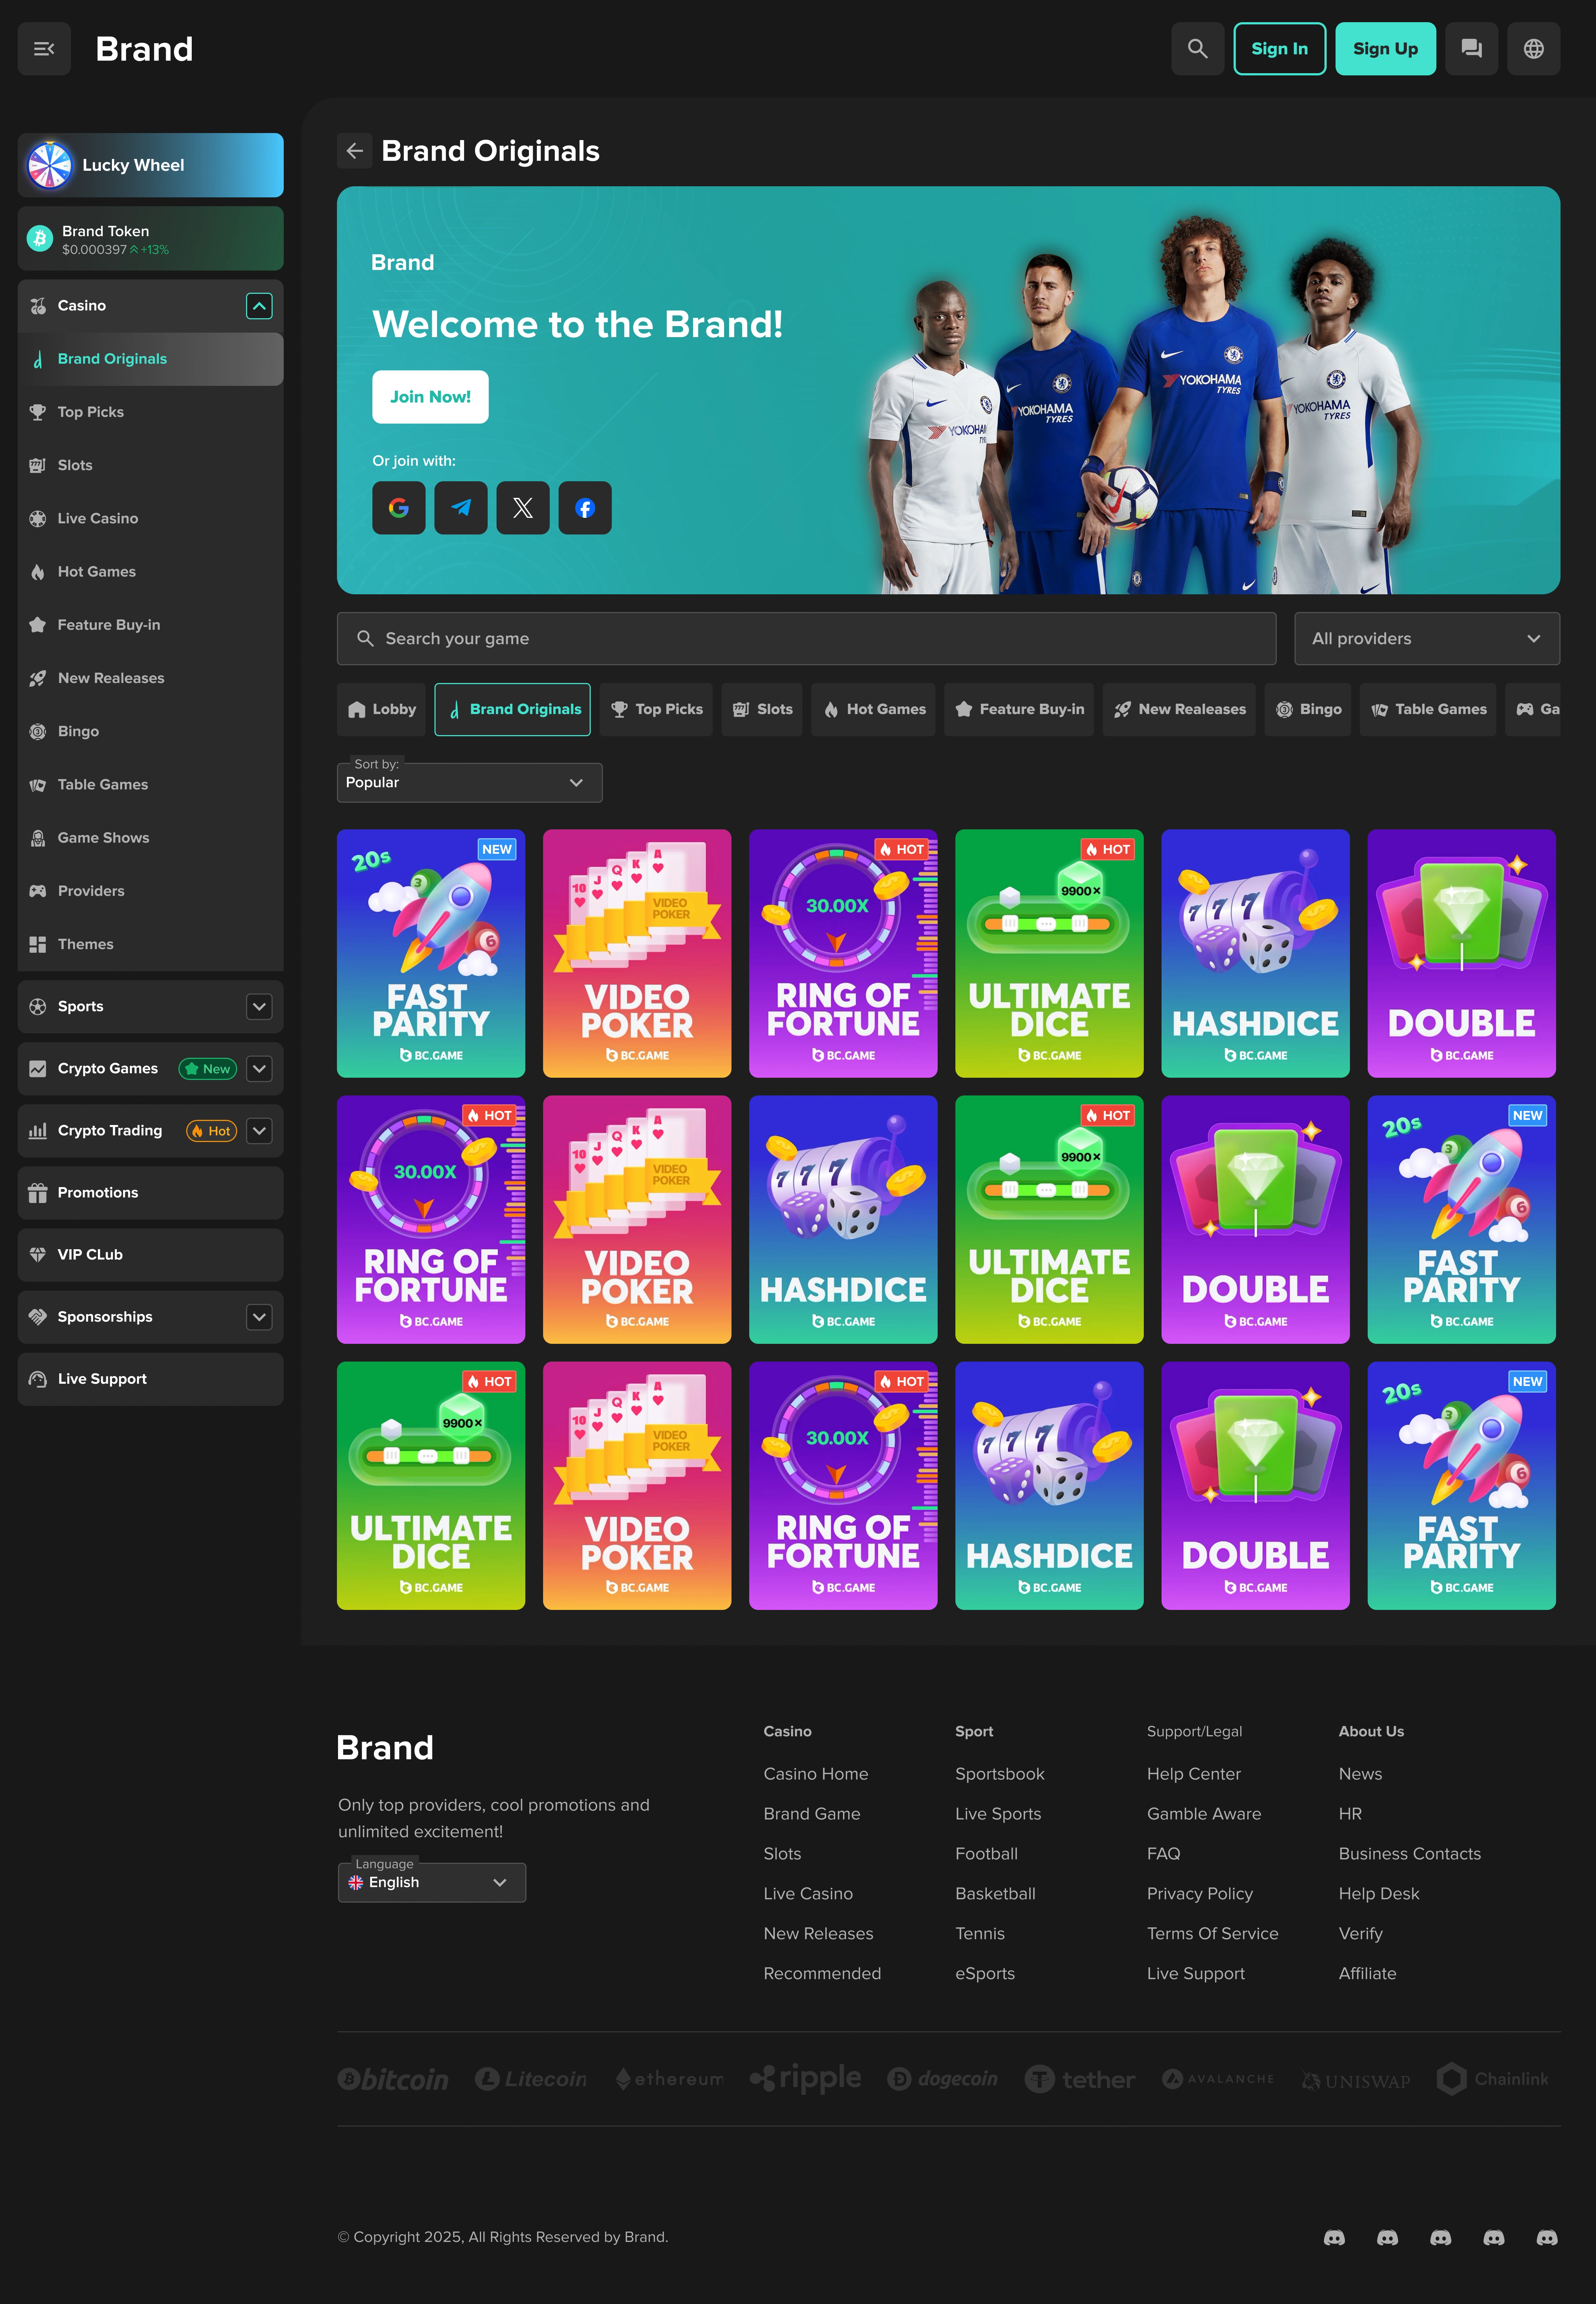Open the All providers dropdown
The width and height of the screenshot is (1596, 2304).
pos(1427,638)
